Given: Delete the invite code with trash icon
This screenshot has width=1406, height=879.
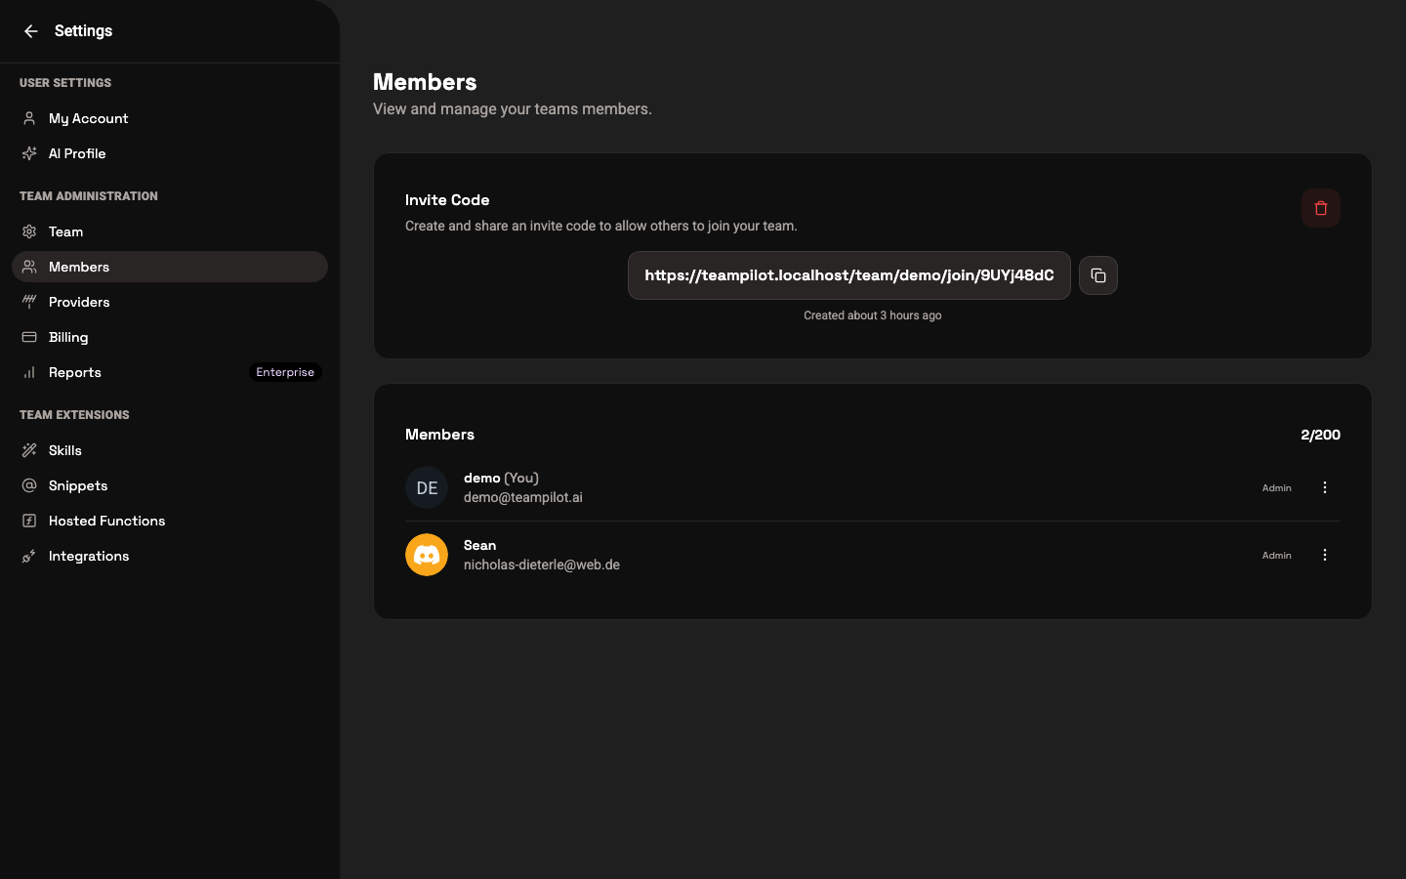Looking at the screenshot, I should (x=1321, y=208).
